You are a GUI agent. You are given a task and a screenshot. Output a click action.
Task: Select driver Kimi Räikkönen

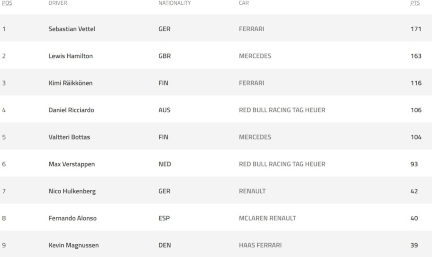point(71,83)
